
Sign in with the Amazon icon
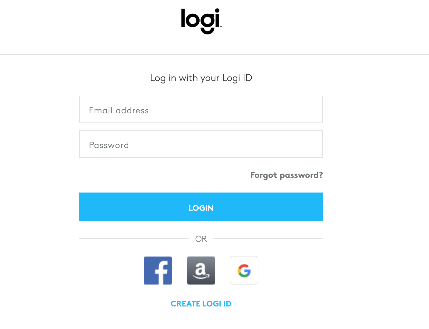(x=201, y=271)
